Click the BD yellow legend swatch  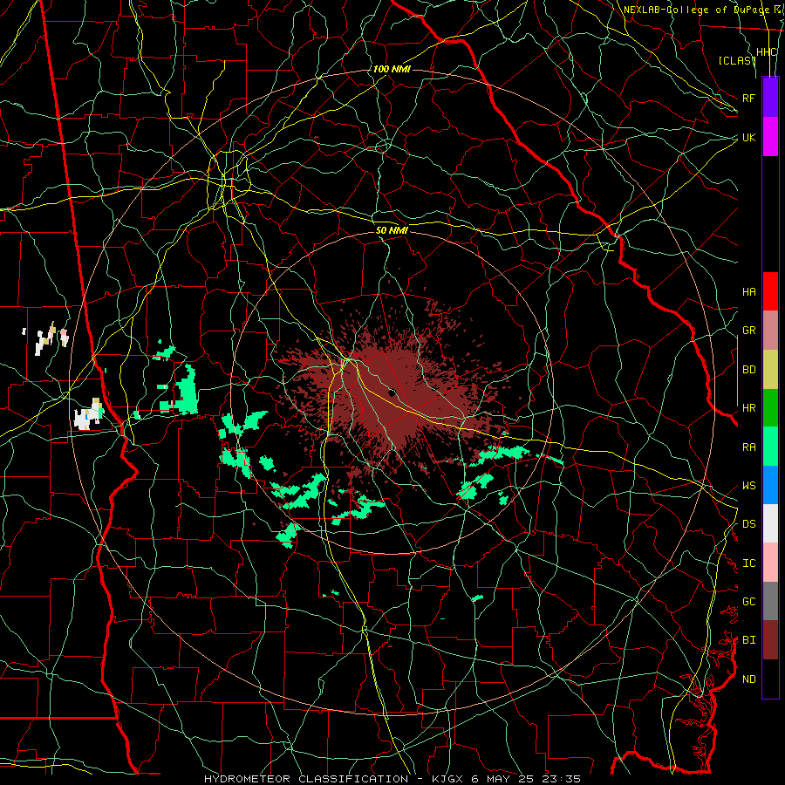click(x=770, y=369)
